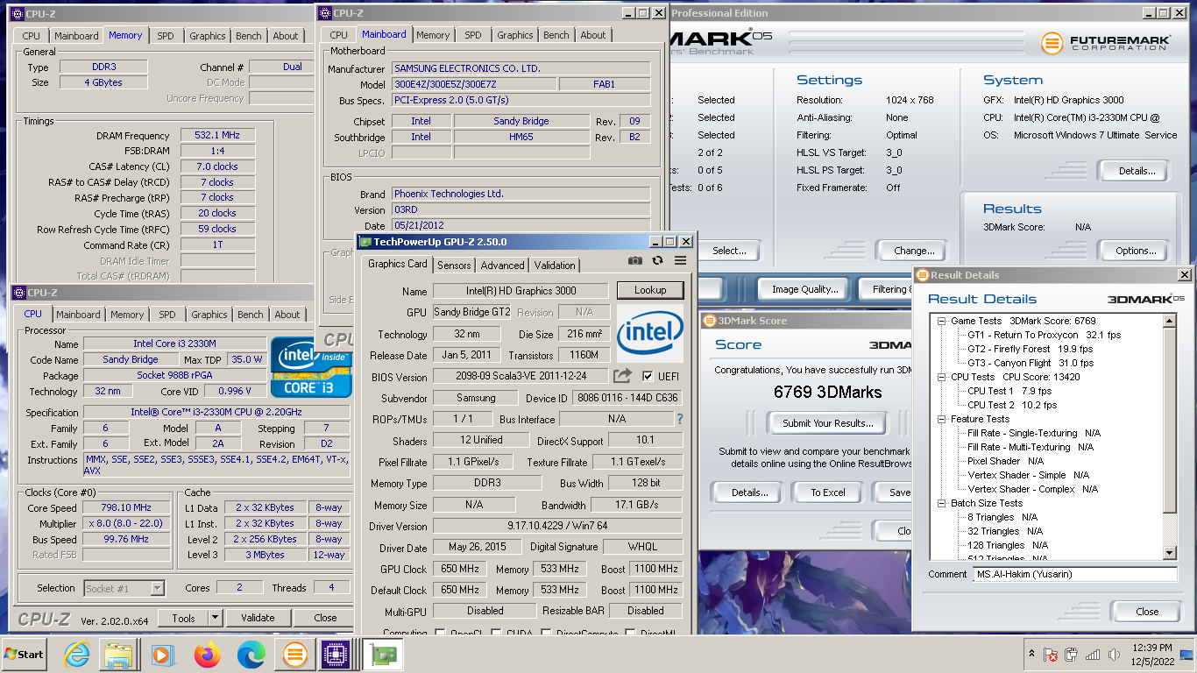Open the Action Center flag tray icon
Viewport: 1197px width, 673px height.
[x=1050, y=655]
